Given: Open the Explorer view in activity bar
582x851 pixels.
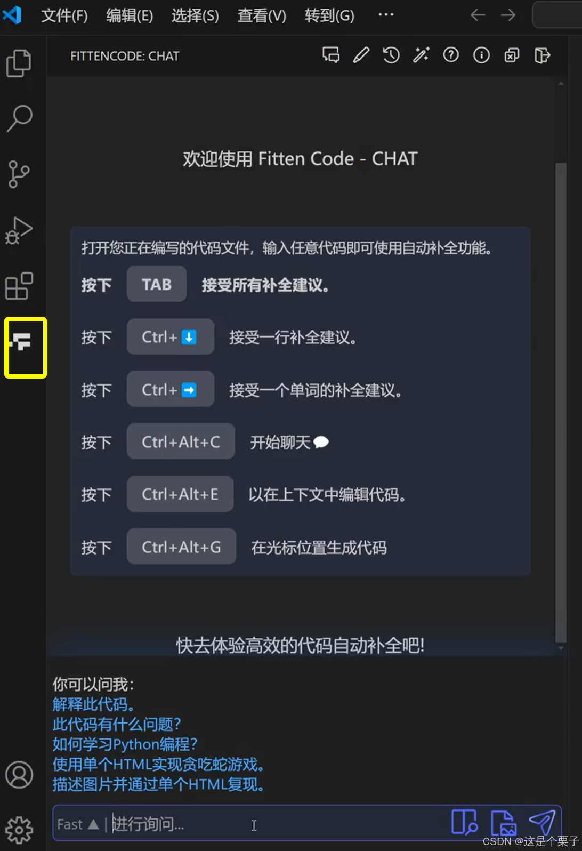Looking at the screenshot, I should point(19,63).
